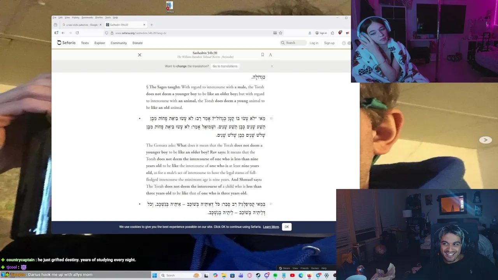Open the Firefox Help menu

pos(115,17)
